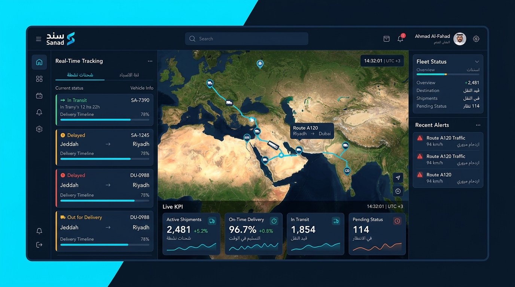Expand the Fleet Status chevron
This screenshot has height=287, width=515.
(x=477, y=62)
